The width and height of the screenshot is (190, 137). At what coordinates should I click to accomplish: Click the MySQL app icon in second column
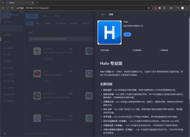89,51
